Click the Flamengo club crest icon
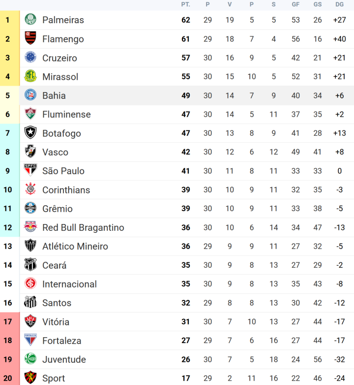This screenshot has width=354, height=385. pos(30,39)
